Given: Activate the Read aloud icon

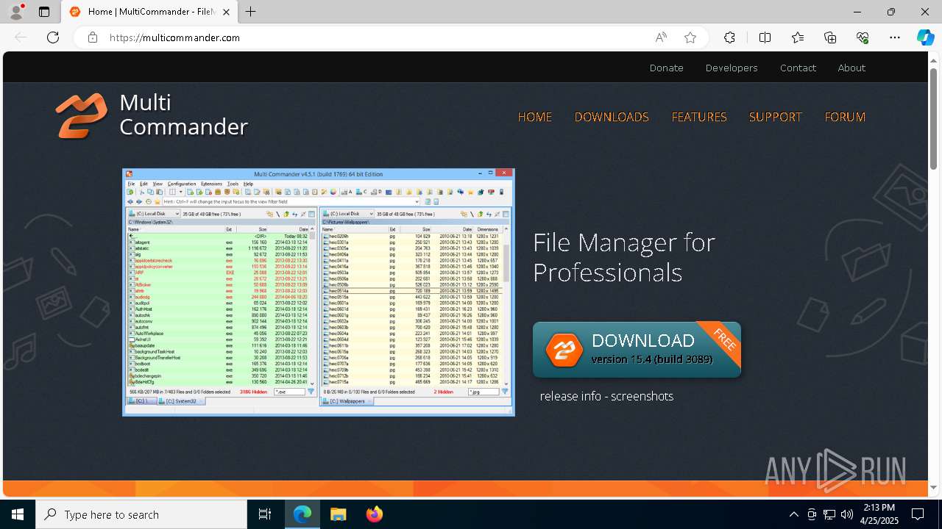Looking at the screenshot, I should tap(661, 37).
